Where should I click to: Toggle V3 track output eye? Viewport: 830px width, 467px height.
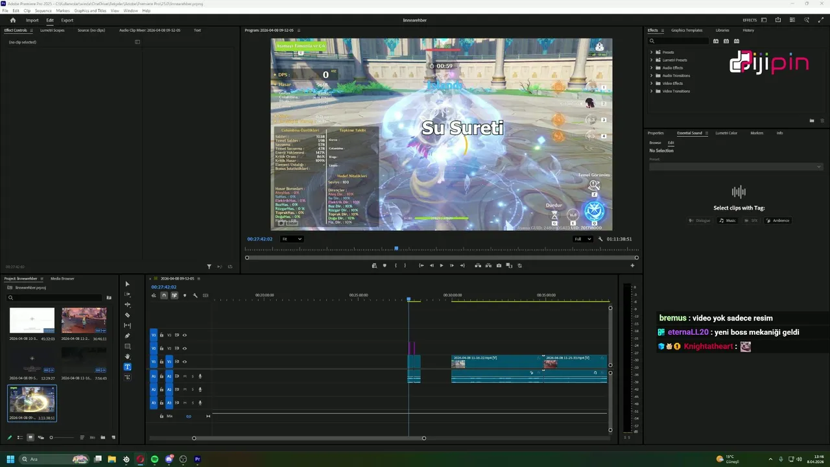(185, 335)
